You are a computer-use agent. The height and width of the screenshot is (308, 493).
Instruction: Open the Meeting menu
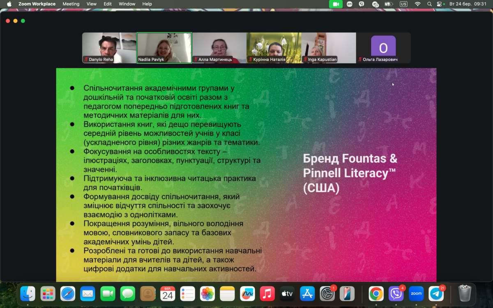pos(71,4)
